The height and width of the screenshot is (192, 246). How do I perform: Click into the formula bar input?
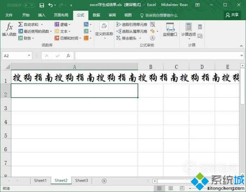point(158,55)
